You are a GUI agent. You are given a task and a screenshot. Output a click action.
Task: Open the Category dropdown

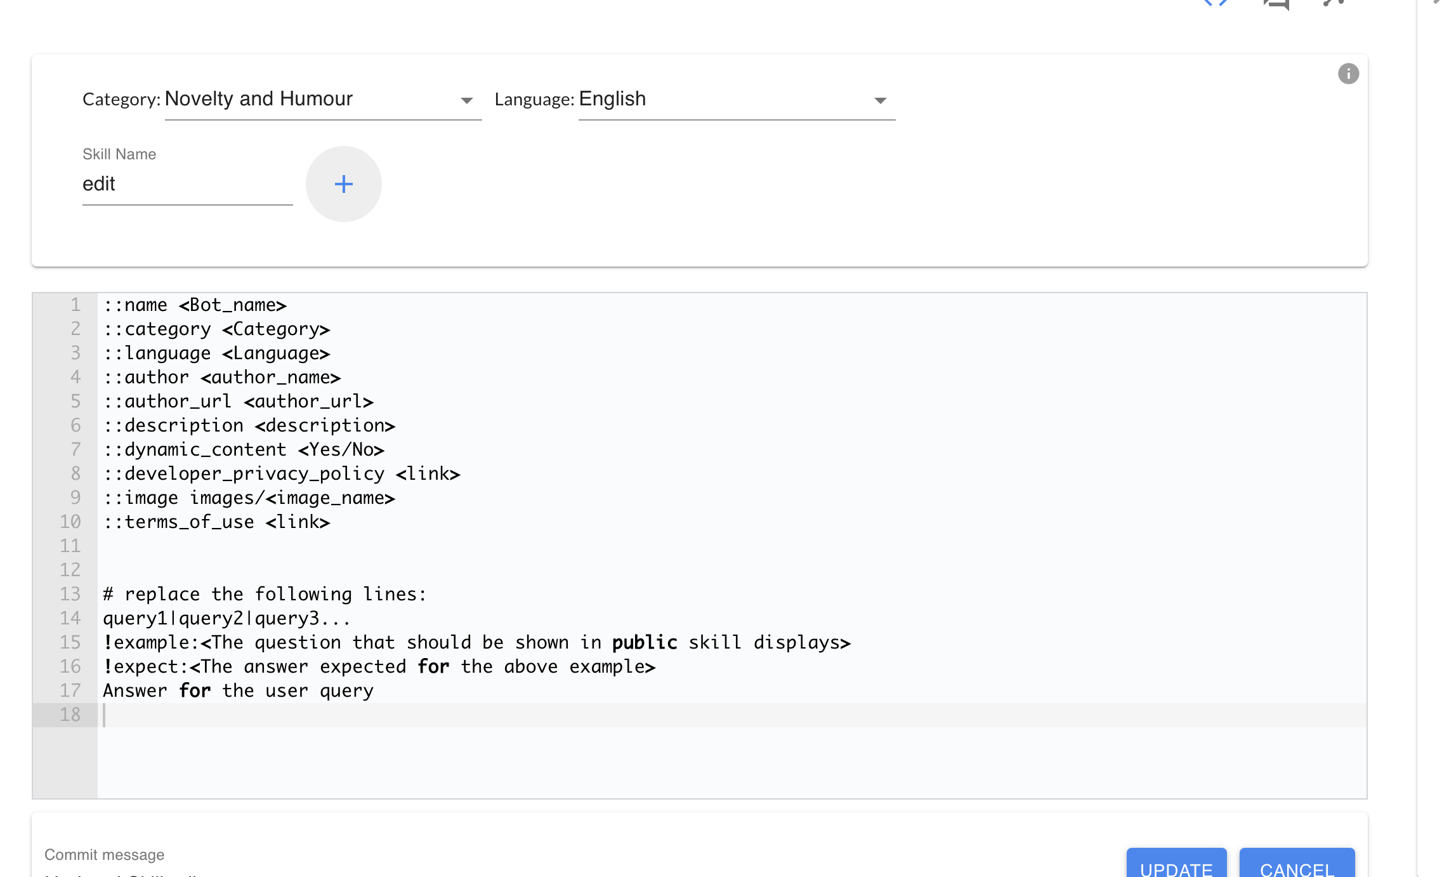pyautogui.click(x=317, y=100)
